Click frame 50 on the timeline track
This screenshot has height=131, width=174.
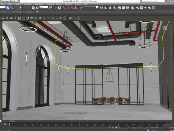click(87, 124)
